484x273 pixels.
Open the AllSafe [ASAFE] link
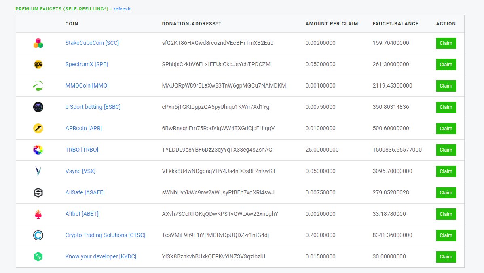click(x=85, y=192)
